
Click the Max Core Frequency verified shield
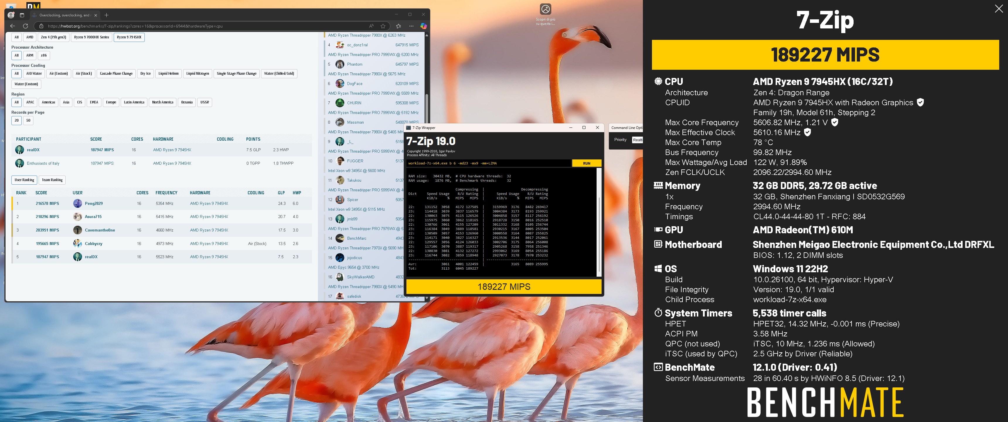coord(835,122)
